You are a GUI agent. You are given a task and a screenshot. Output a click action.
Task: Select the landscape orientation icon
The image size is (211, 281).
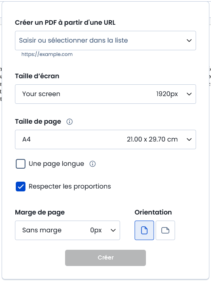tap(165, 230)
